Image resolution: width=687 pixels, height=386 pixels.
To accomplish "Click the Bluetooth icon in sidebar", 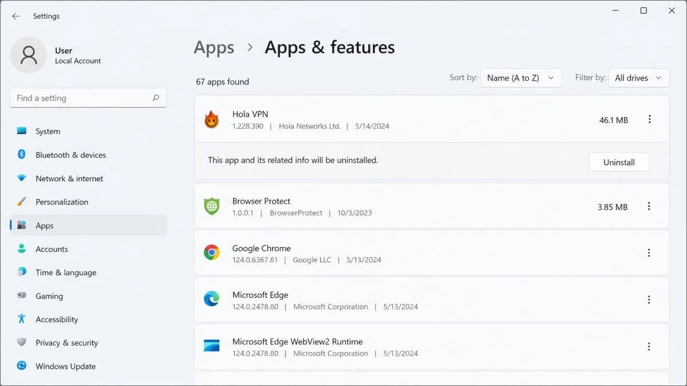I will pos(22,154).
